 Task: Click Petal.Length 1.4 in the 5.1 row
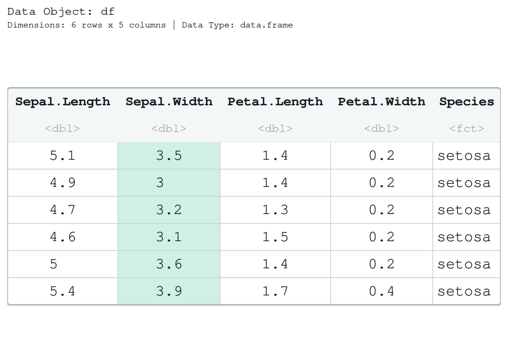point(275,156)
